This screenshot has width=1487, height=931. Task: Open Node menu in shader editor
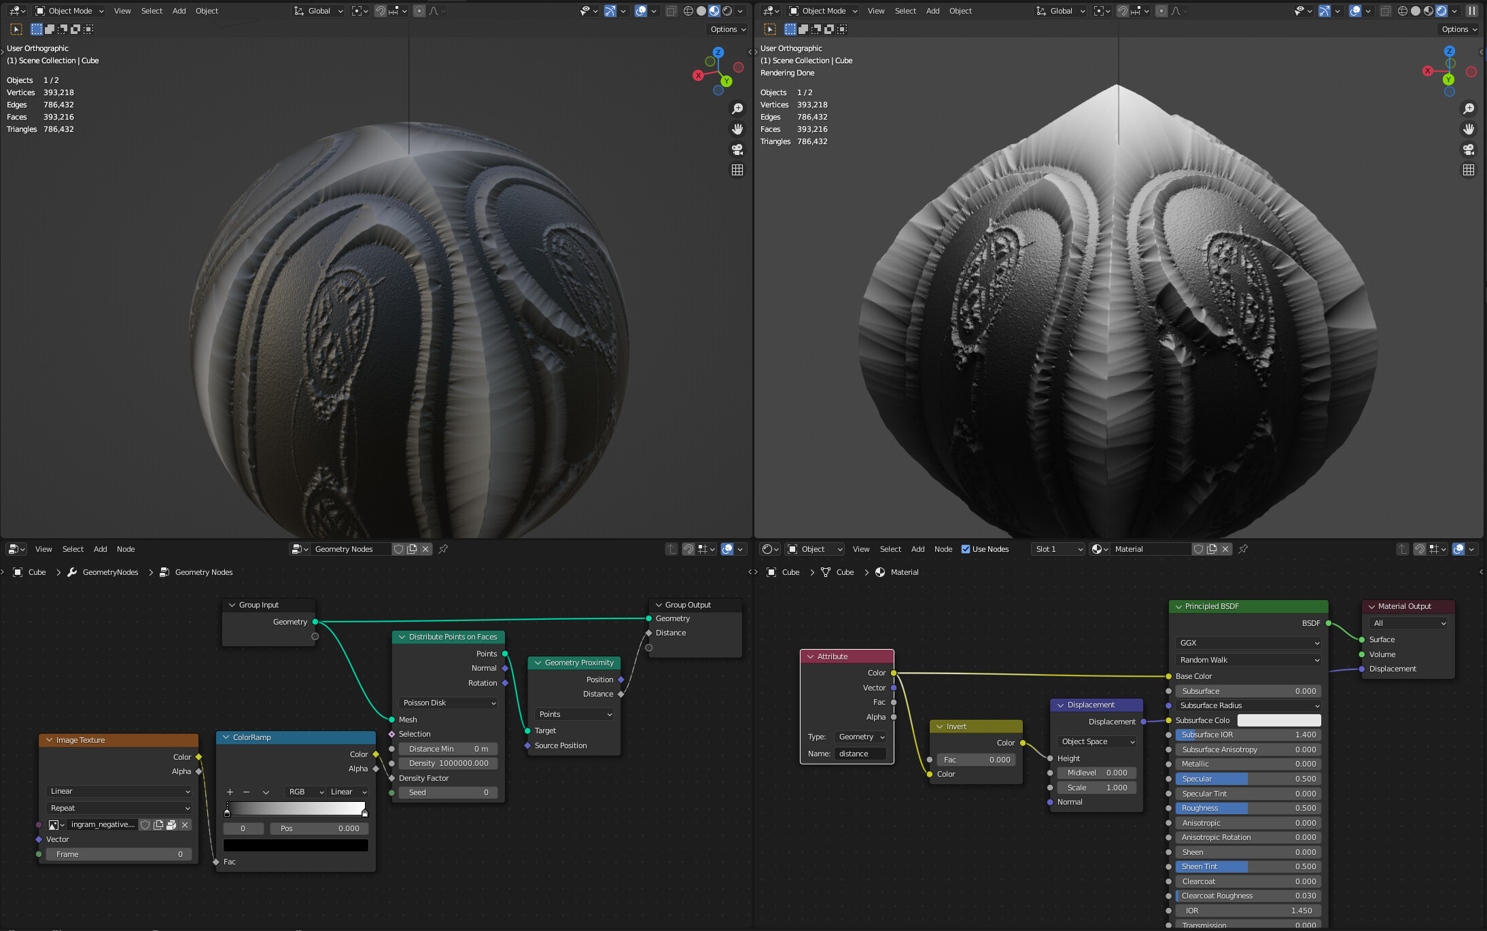pos(943,549)
